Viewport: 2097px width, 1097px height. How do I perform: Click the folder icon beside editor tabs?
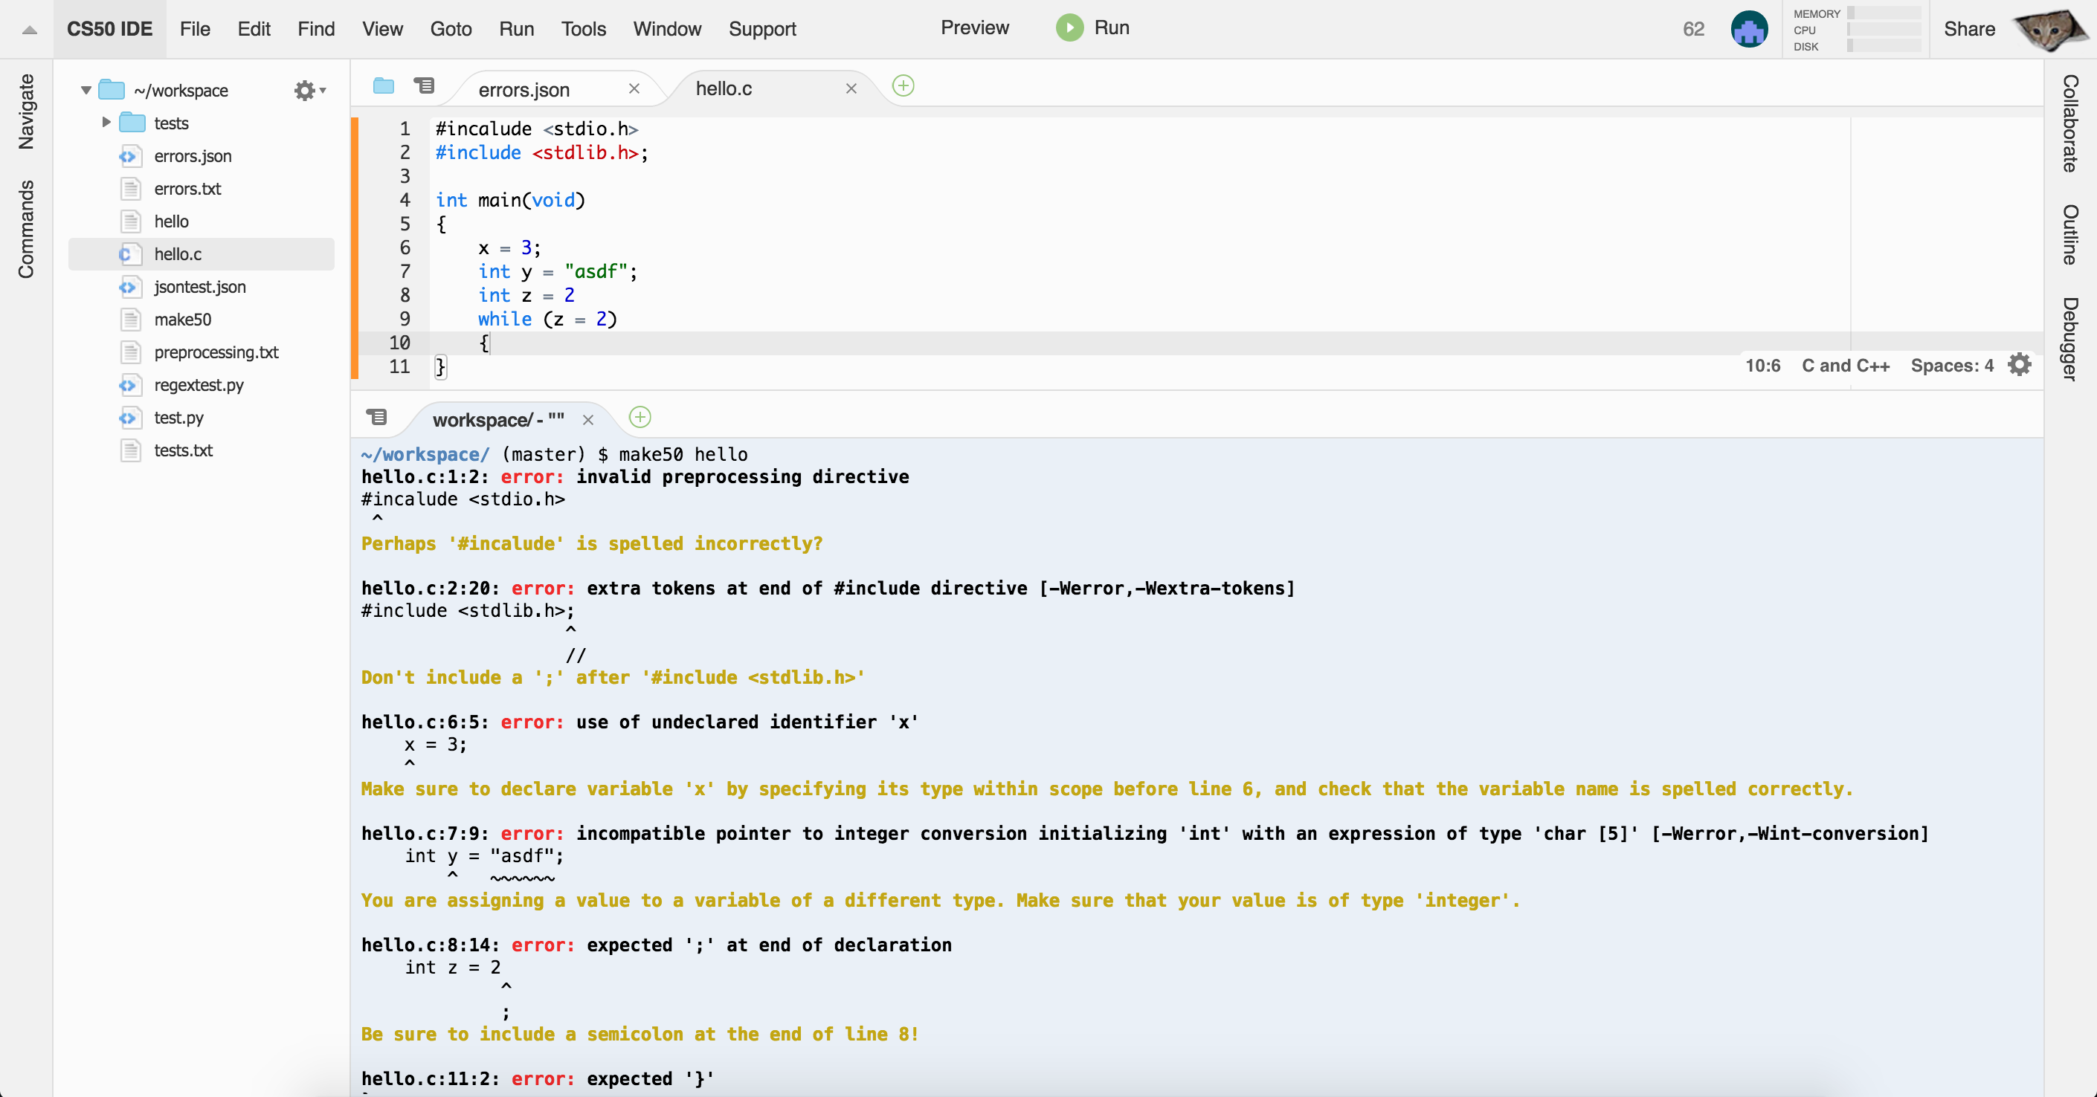384,86
